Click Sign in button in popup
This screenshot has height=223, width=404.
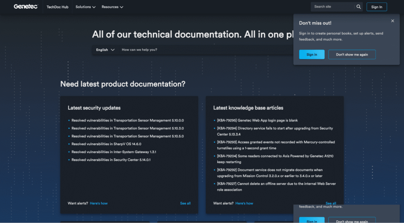312,54
